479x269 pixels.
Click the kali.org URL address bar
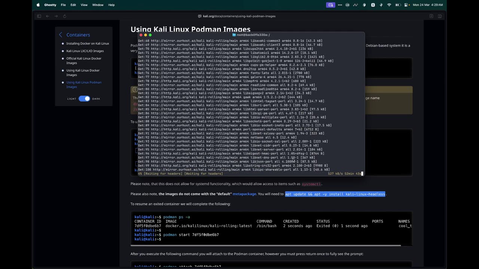(x=239, y=16)
